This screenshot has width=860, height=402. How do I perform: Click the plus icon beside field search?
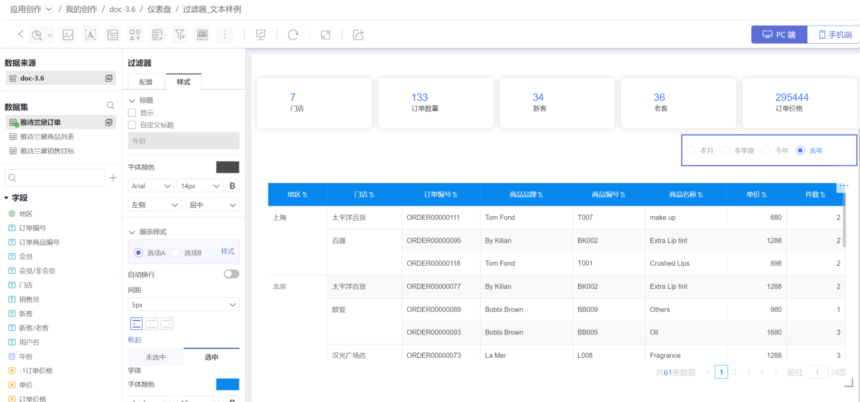point(113,177)
